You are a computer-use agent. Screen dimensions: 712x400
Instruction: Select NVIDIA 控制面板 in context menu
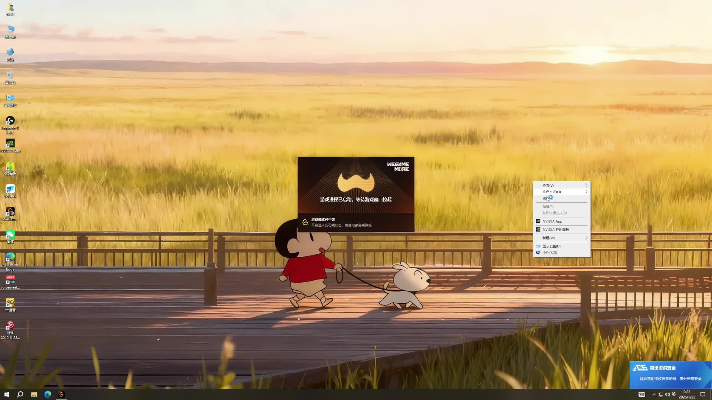coord(556,230)
